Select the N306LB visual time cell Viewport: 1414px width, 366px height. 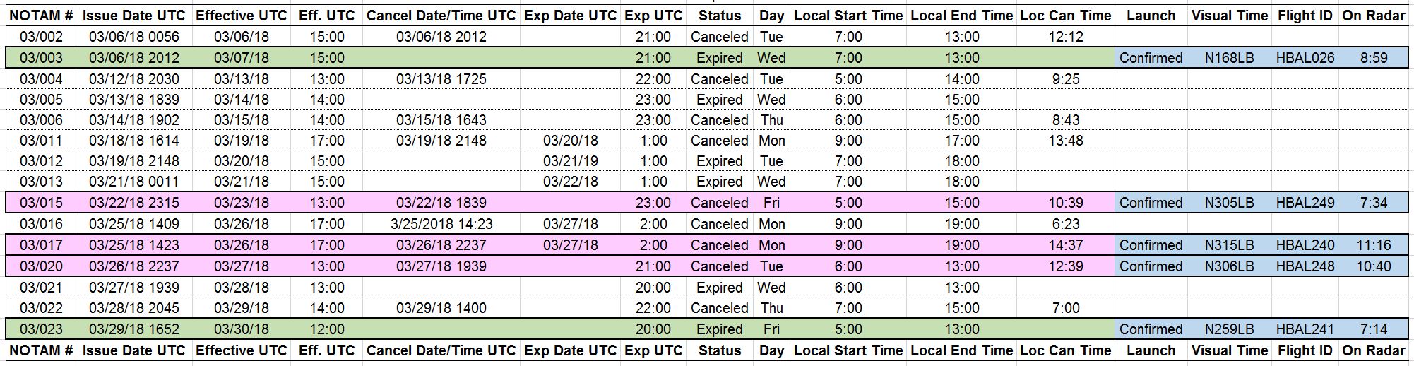click(1229, 266)
